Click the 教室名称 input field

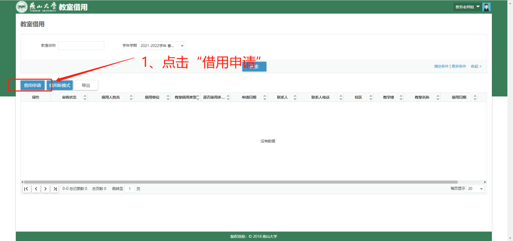81,46
